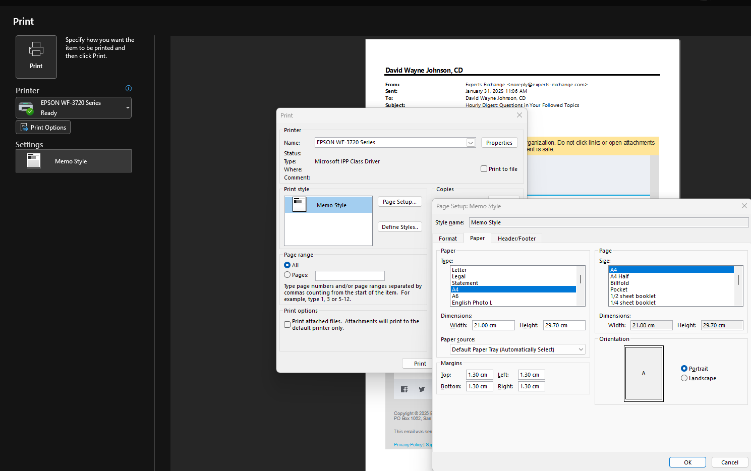This screenshot has height=471, width=751.
Task: Select Landscape orientation
Action: coord(684,378)
